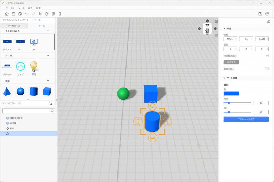
Task: Click the Undo arrow icon
Action: [27, 14]
